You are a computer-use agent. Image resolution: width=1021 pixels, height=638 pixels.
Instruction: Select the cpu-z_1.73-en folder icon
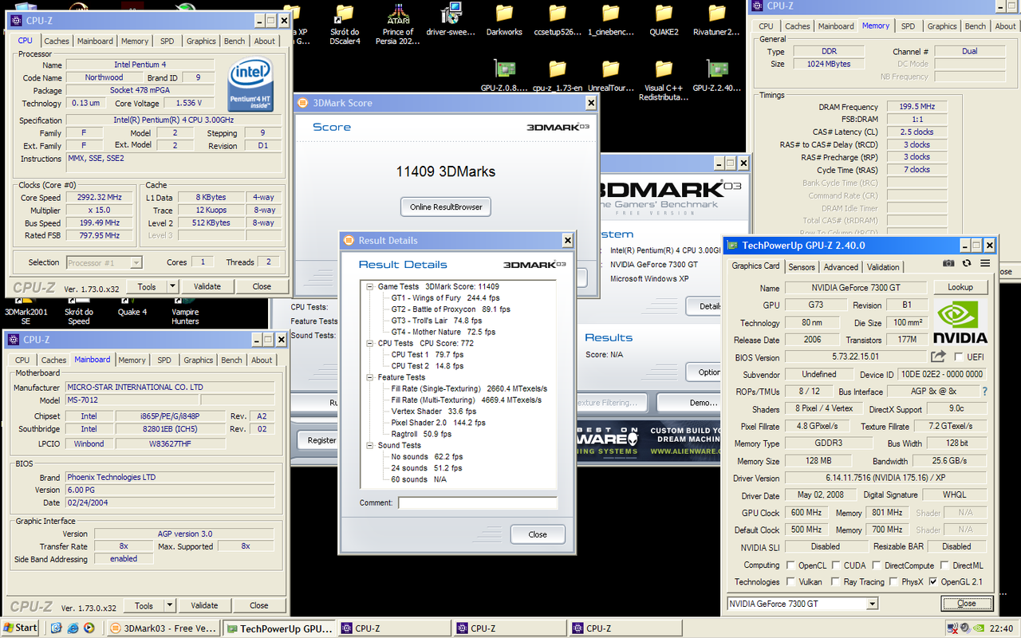point(558,77)
